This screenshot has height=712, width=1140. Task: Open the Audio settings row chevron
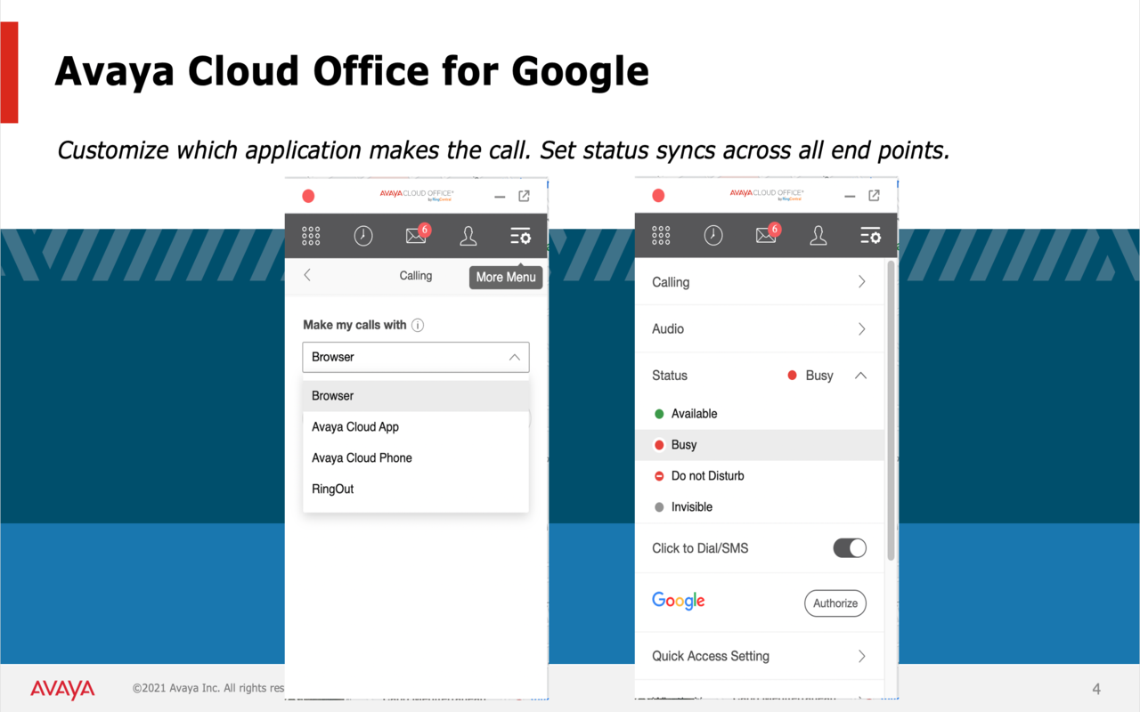tap(861, 329)
